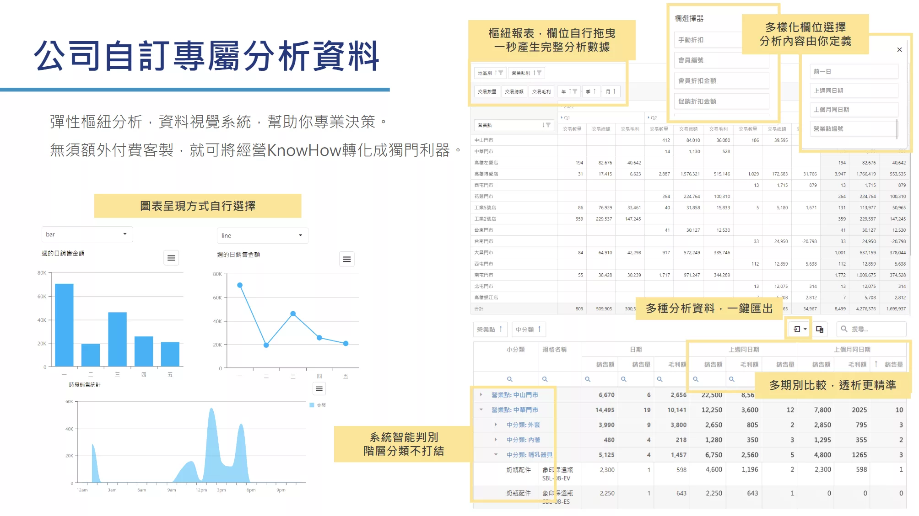Click the filter icon on 營業點 row field
The height and width of the screenshot is (516, 919).
[548, 125]
